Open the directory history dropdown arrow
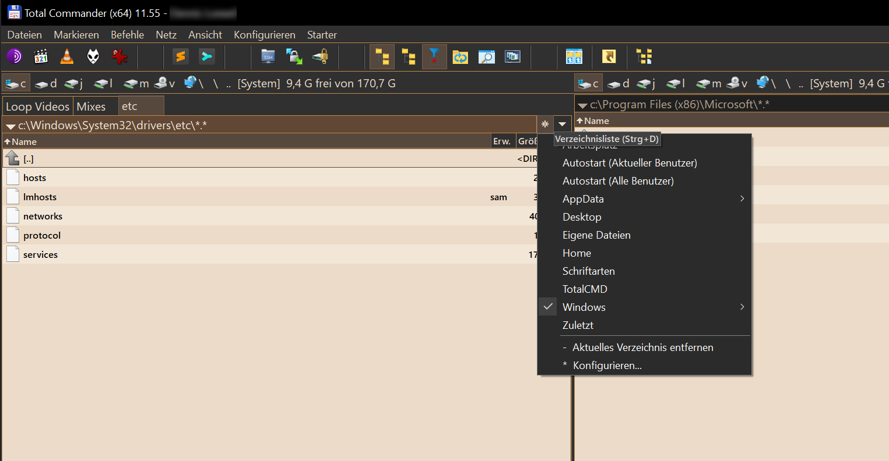The height and width of the screenshot is (461, 889). click(x=562, y=124)
